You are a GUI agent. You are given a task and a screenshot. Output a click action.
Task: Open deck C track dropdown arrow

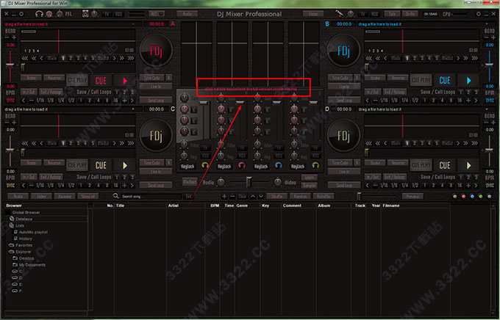click(133, 109)
